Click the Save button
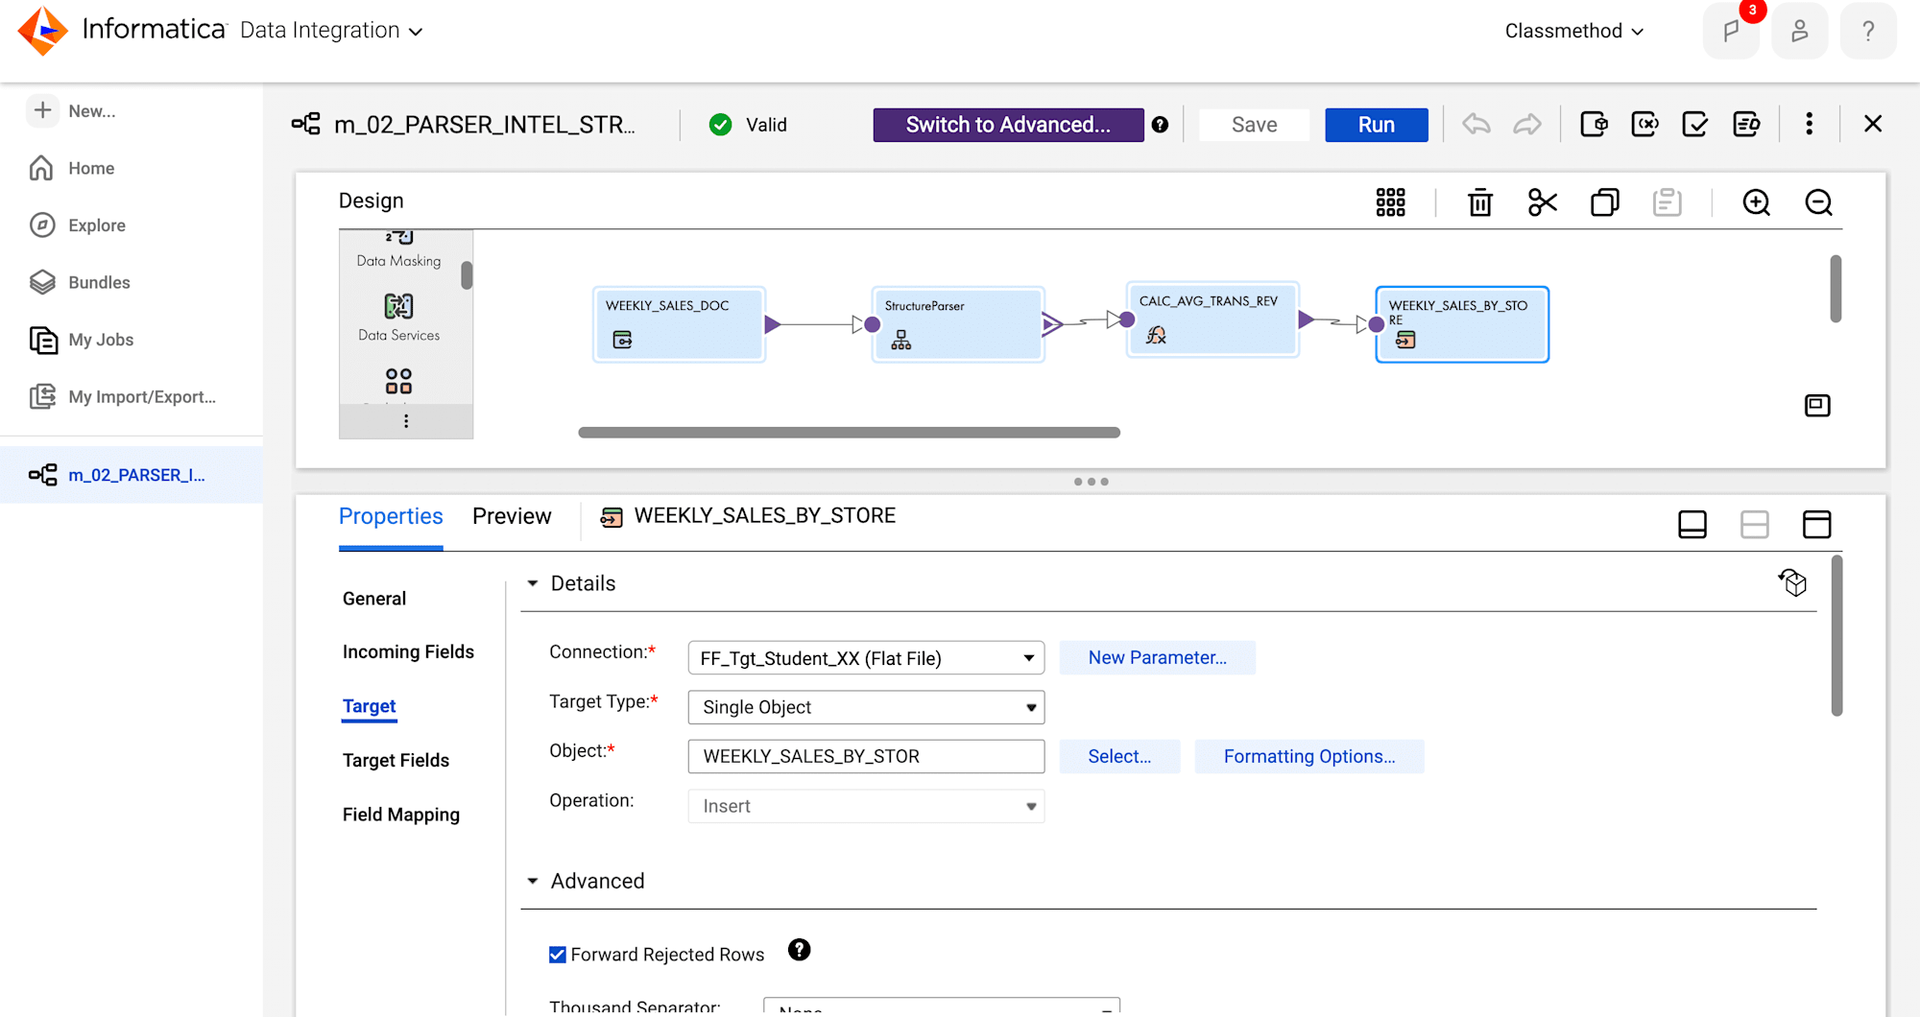1920x1017 pixels. 1254,125
